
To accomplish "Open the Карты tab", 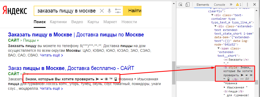I will click(x=93, y=22).
